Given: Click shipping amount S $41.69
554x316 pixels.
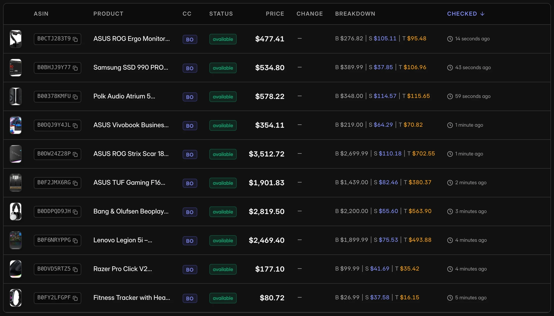Looking at the screenshot, I should point(377,269).
